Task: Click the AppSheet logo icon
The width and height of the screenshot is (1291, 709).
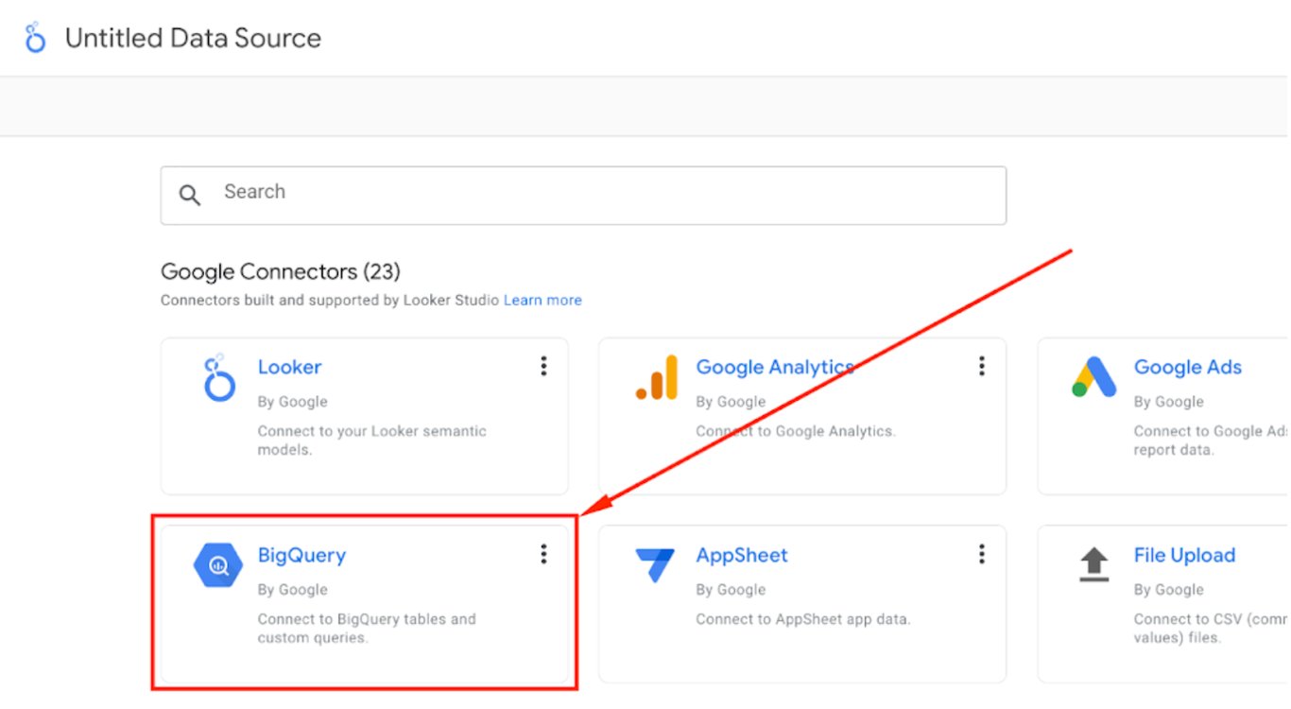Action: (655, 565)
